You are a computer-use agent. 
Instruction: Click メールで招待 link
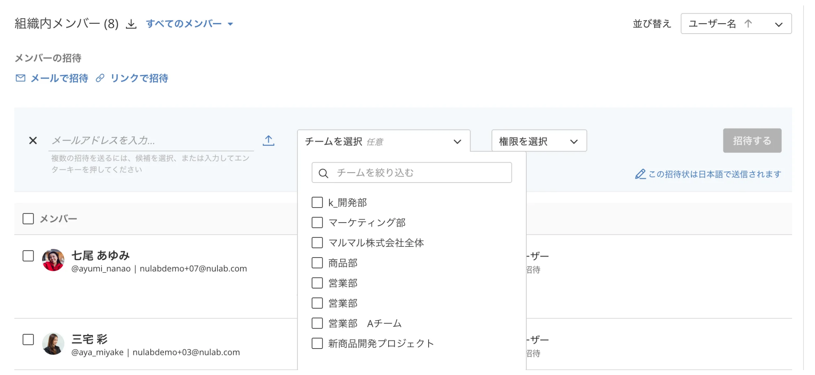tap(59, 78)
